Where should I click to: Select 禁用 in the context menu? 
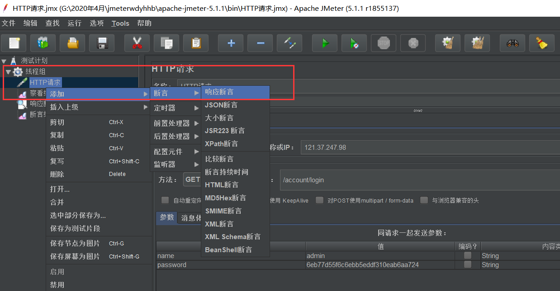(99, 285)
